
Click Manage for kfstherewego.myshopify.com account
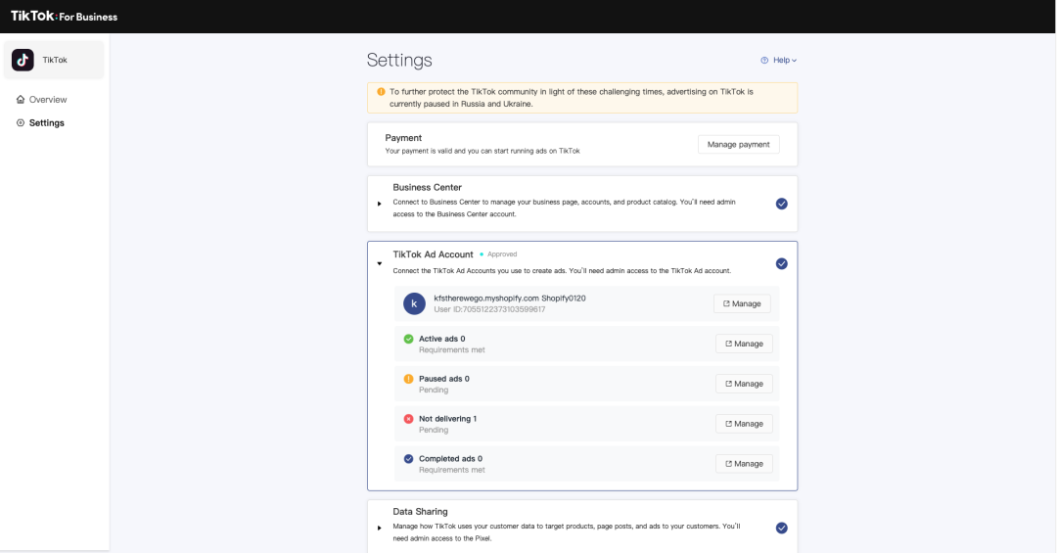pos(742,303)
